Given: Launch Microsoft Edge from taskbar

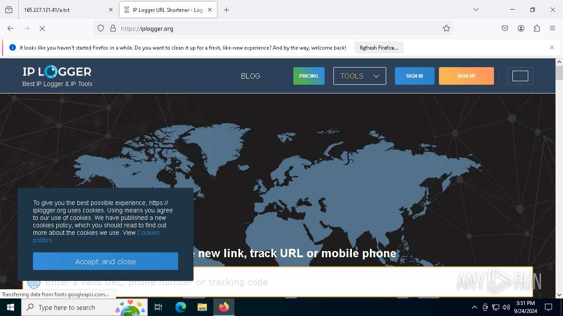Looking at the screenshot, I should (181, 307).
